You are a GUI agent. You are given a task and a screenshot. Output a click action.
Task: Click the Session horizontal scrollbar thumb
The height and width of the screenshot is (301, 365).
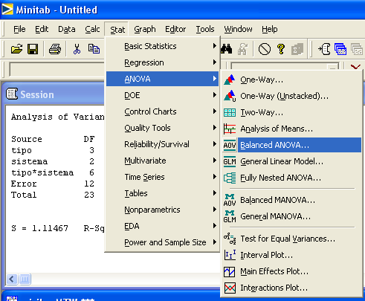(25, 279)
